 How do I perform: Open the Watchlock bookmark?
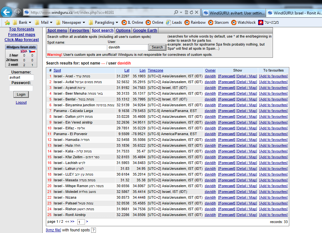(243, 22)
